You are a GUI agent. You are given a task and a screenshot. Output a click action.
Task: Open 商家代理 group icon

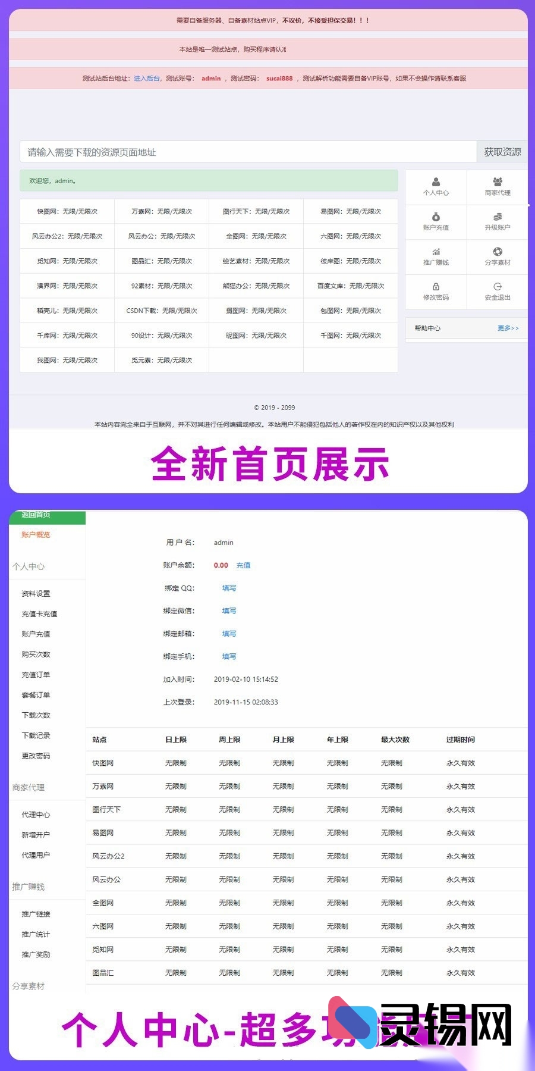pos(498,181)
